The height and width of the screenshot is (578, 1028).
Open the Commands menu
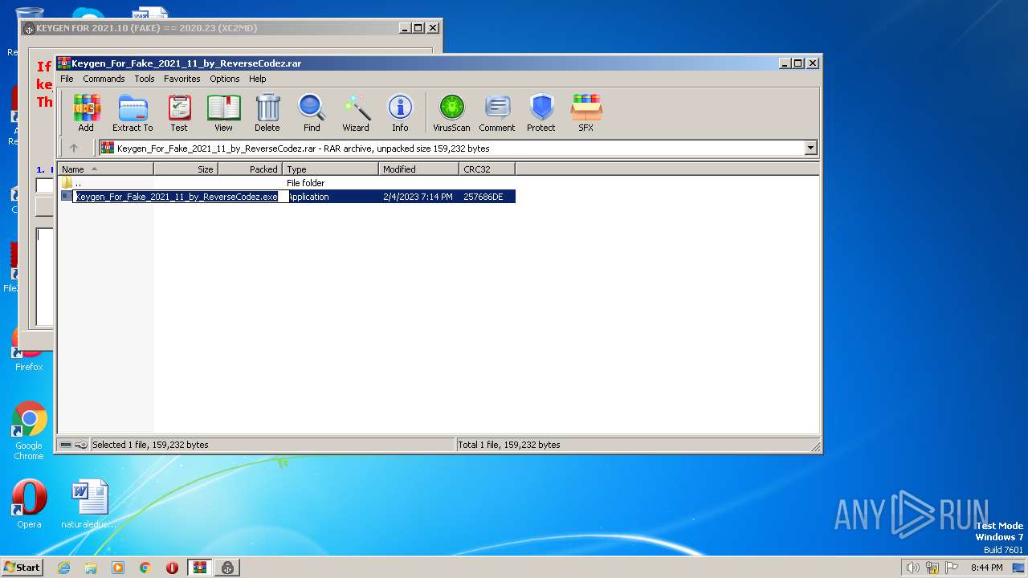104,79
